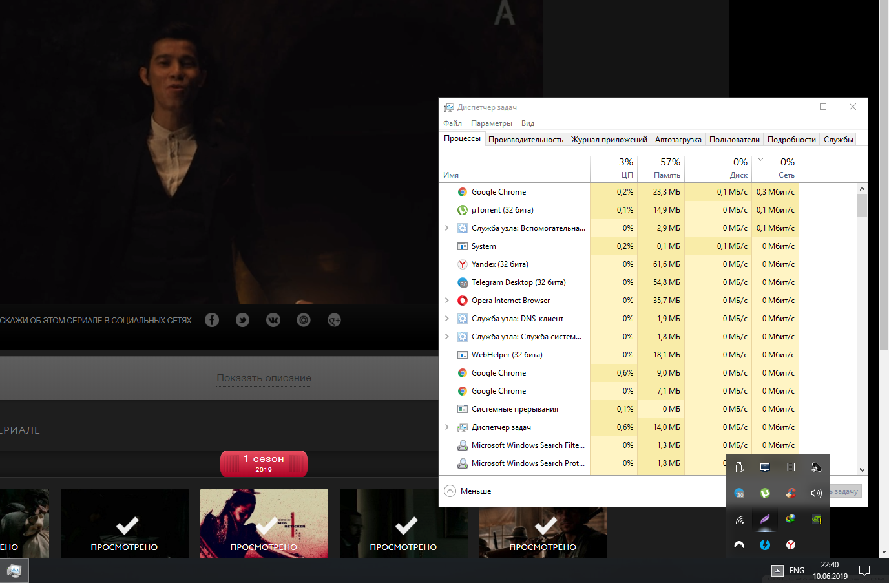The image size is (889, 583).
Task: Open the Автозагрузка tab
Action: pos(678,140)
